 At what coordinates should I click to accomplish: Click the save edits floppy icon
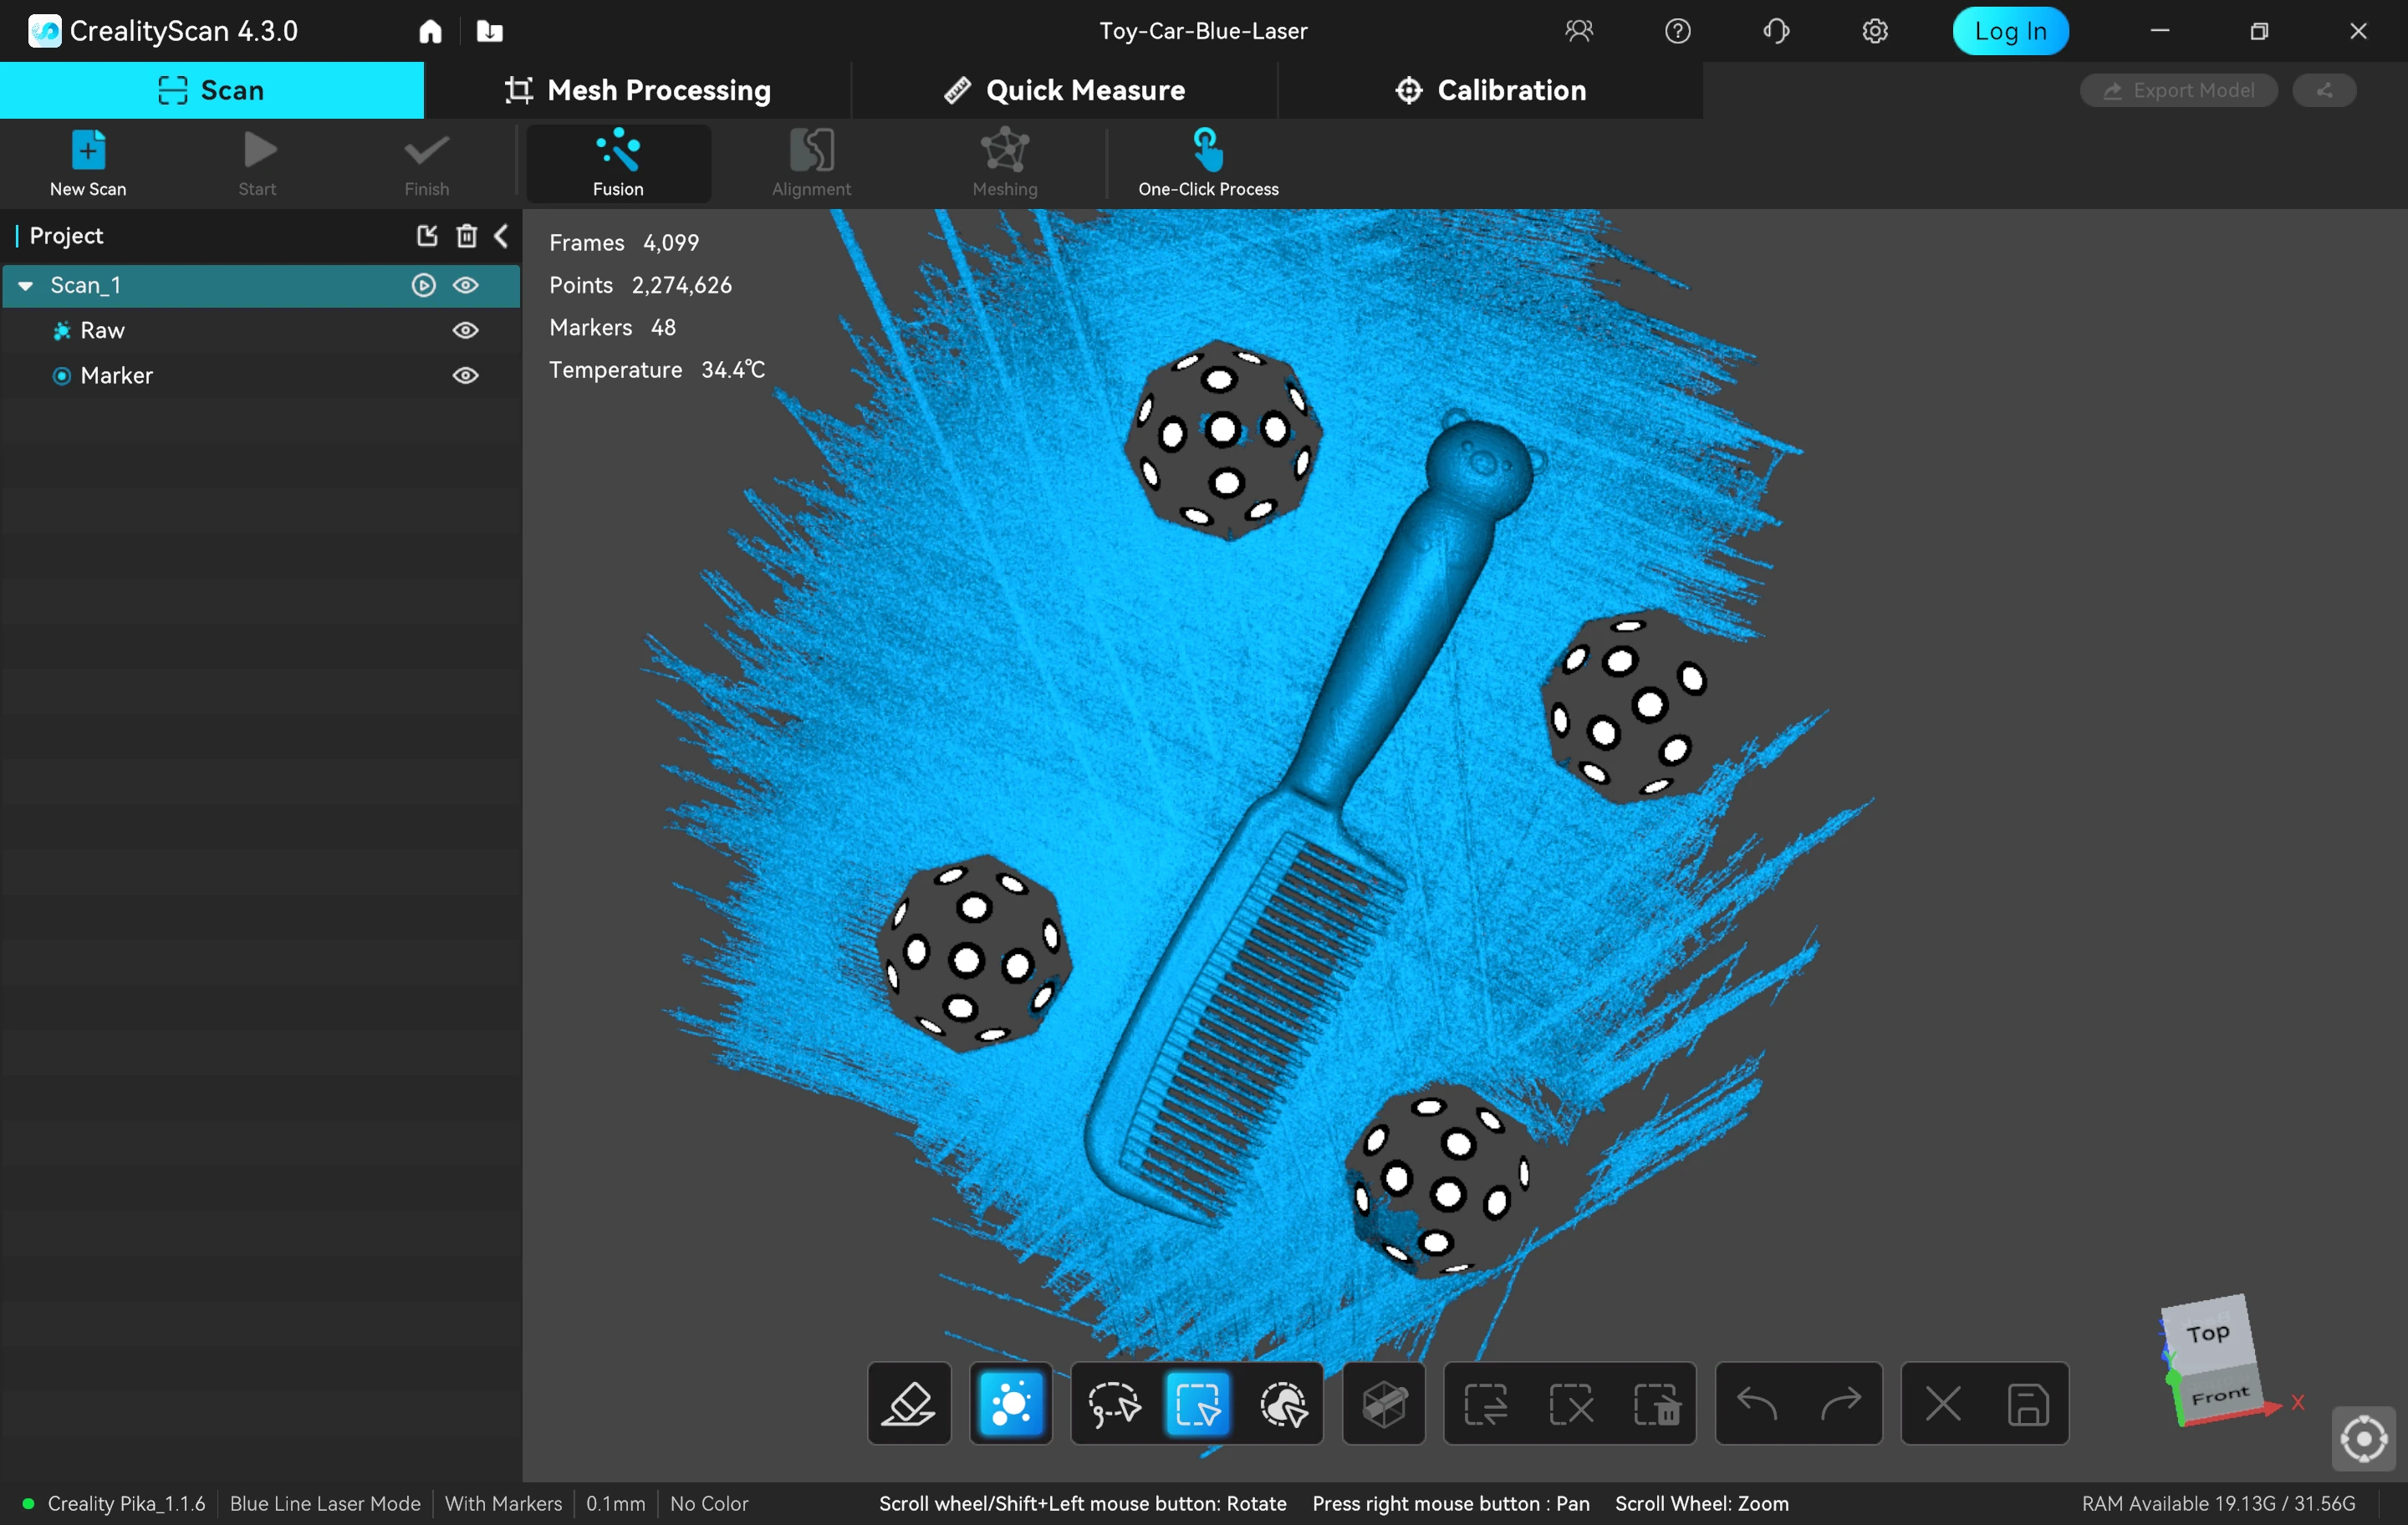click(2028, 1404)
